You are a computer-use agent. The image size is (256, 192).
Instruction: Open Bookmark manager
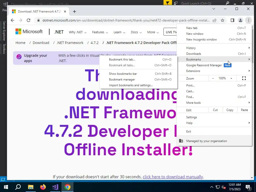138,79
